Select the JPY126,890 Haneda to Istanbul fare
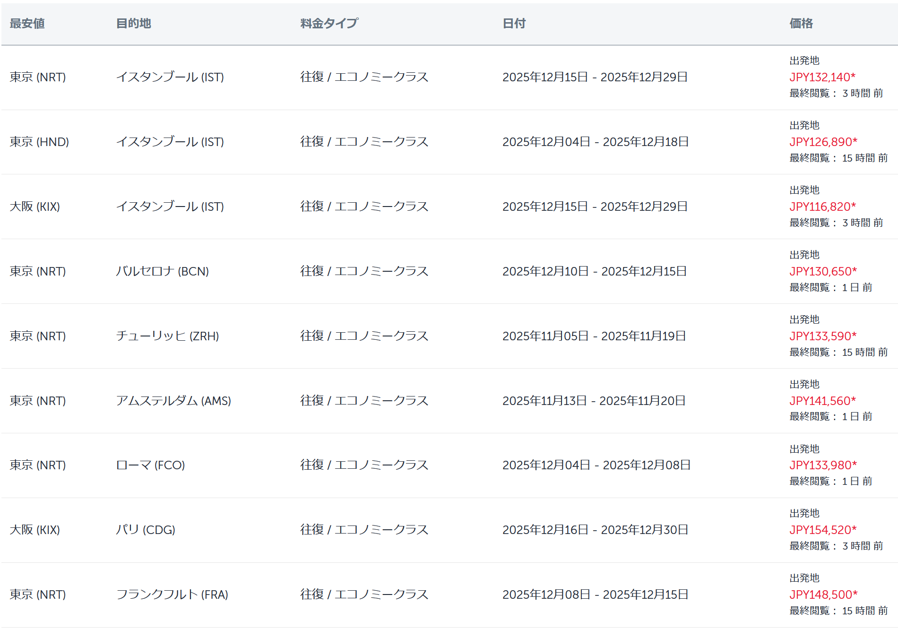Screen dimensions: 898x629 click(823, 142)
